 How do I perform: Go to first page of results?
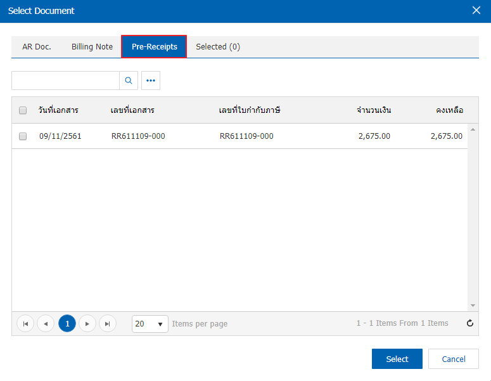(25, 324)
